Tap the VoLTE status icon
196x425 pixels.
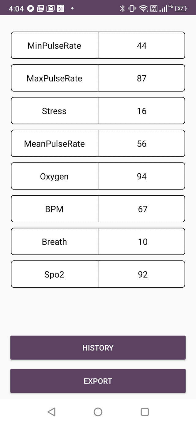pyautogui.click(x=154, y=9)
